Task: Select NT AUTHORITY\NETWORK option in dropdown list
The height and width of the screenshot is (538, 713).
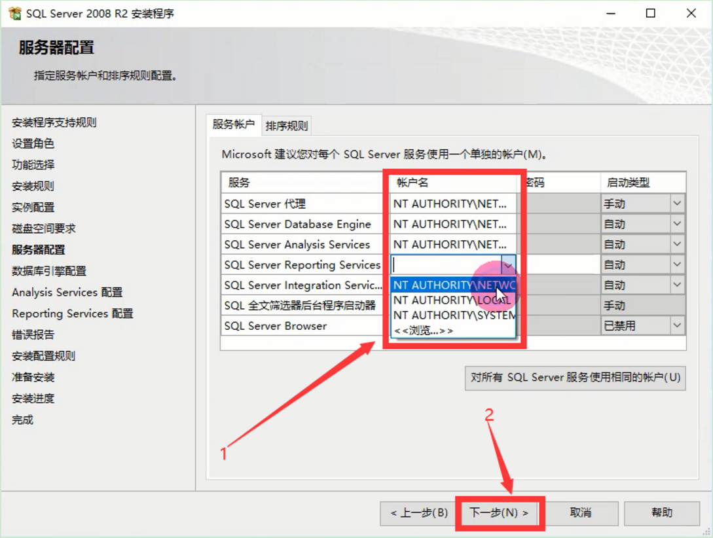Action: (x=453, y=285)
